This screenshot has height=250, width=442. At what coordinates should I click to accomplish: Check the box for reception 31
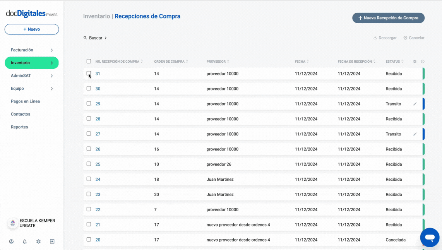89,73
